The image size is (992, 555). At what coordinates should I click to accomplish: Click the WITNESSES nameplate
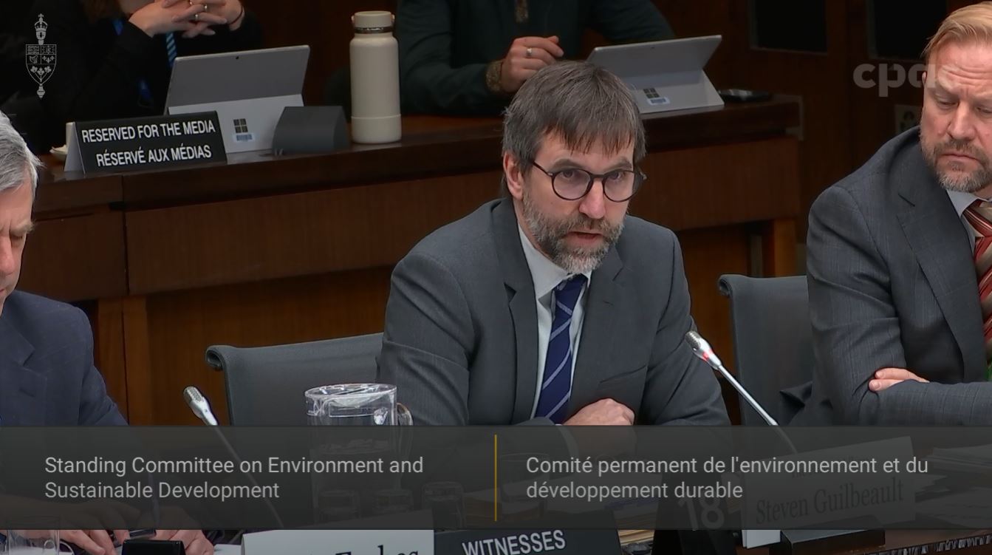(x=513, y=542)
